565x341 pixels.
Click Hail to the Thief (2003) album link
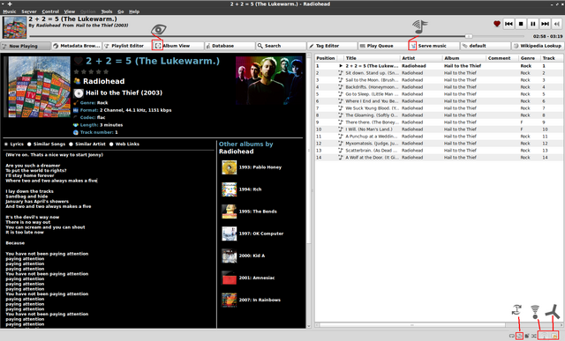124,93
